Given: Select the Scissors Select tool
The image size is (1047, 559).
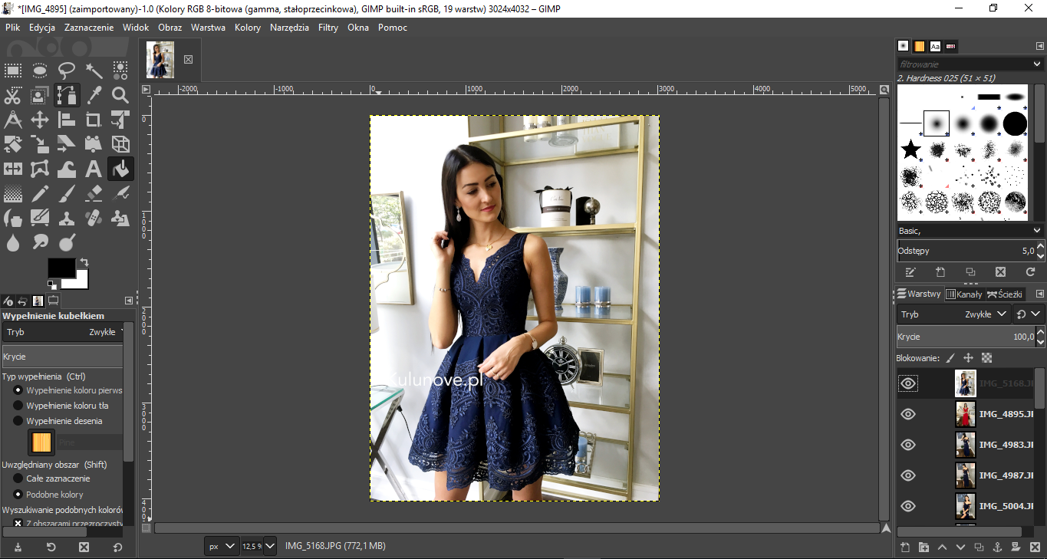Looking at the screenshot, I should click(13, 96).
